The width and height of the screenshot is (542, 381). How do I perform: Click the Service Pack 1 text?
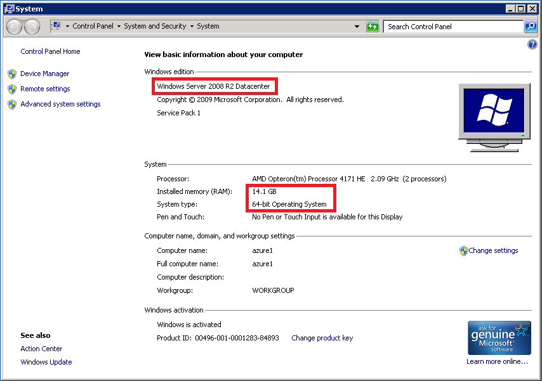click(178, 113)
